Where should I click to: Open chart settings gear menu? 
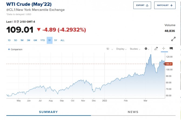pos(147,49)
